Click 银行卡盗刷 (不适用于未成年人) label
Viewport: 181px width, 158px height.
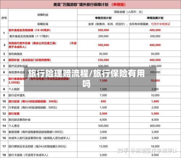pos(28,155)
